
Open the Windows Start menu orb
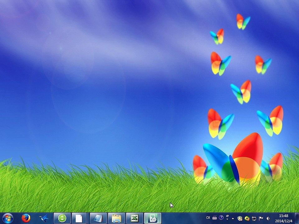8,218
